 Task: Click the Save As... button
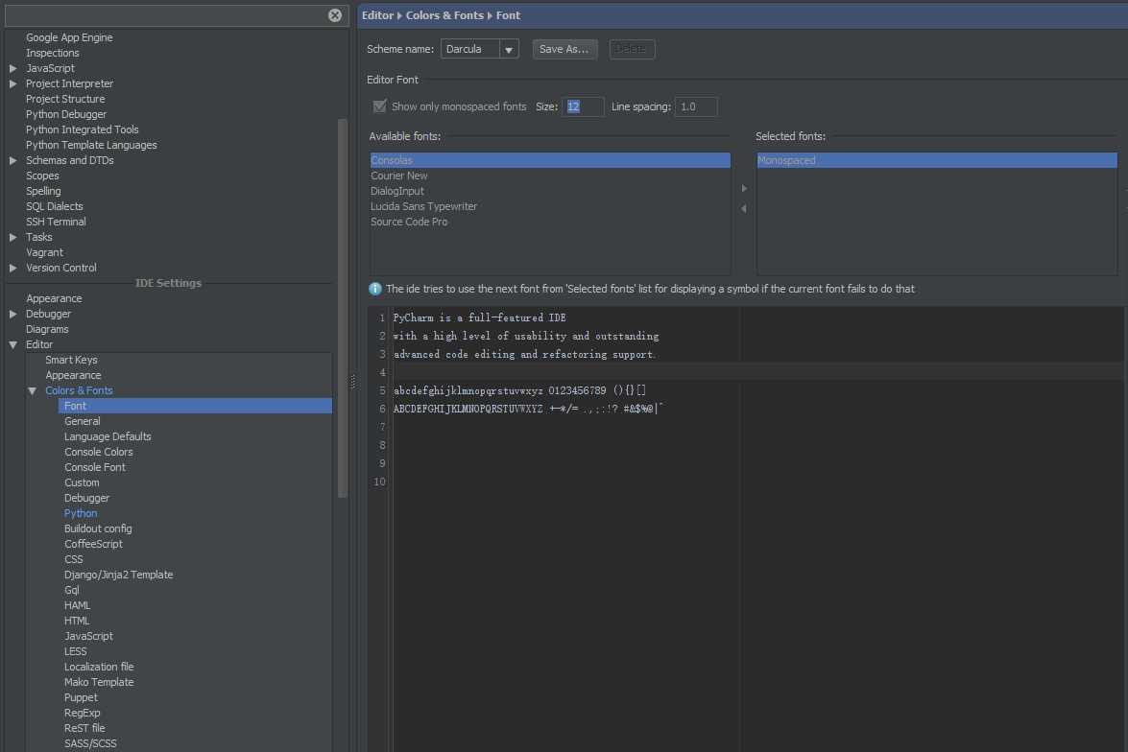[564, 49]
